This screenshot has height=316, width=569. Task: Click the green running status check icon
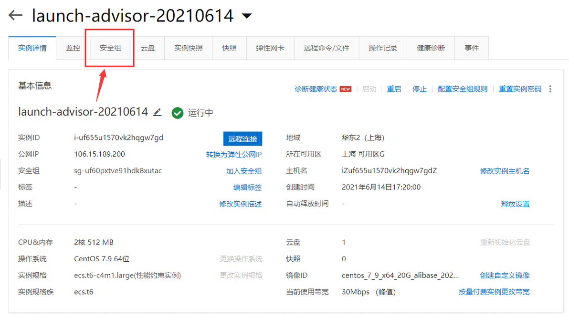[x=178, y=113]
